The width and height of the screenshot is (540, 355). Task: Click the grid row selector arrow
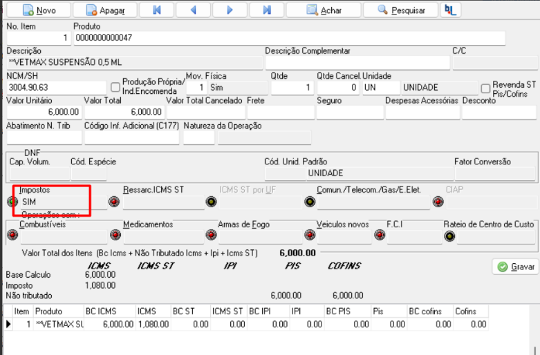[x=8, y=324]
